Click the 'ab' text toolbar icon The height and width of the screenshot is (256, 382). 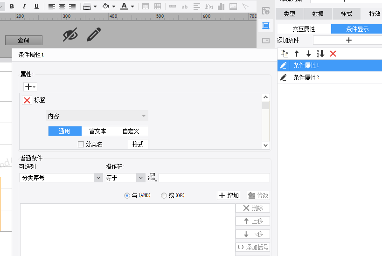[184, 7]
